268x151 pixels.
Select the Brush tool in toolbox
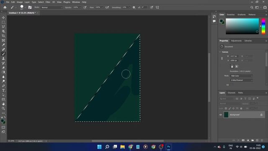(x=3, y=54)
